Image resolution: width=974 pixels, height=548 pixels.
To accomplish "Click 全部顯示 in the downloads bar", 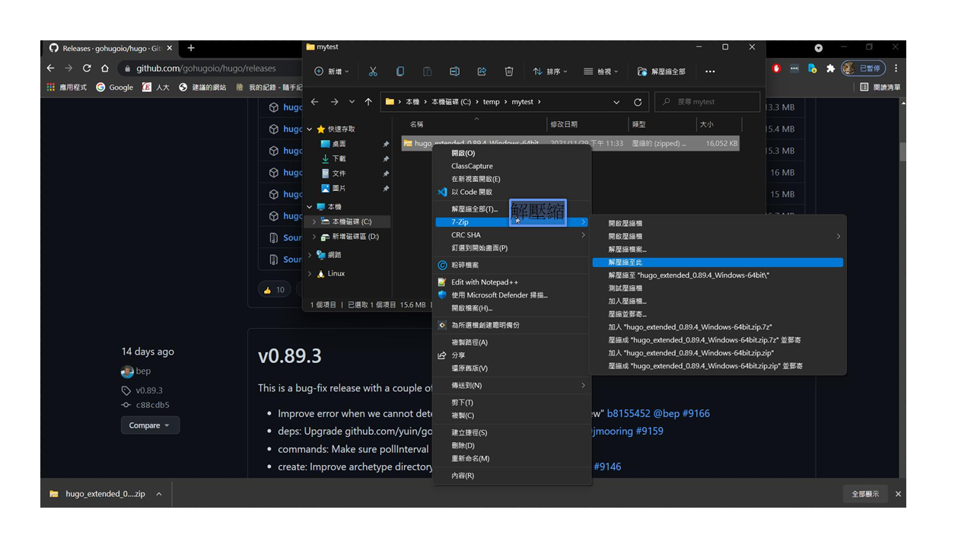I will point(865,494).
